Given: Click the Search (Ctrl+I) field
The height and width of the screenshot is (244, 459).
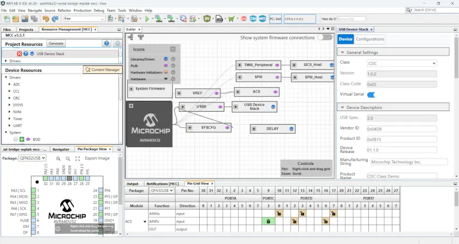Looking at the screenshot, I should click(432, 10).
